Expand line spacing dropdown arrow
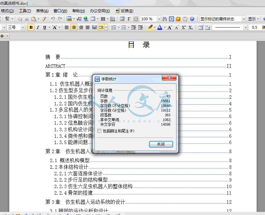Image resolution: width=265 pixels, height=215 pixels. pyautogui.click(x=106, y=27)
